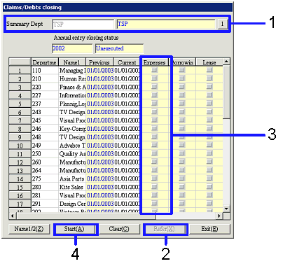
Task: Select row header number 16
Action: [x=20, y=195]
